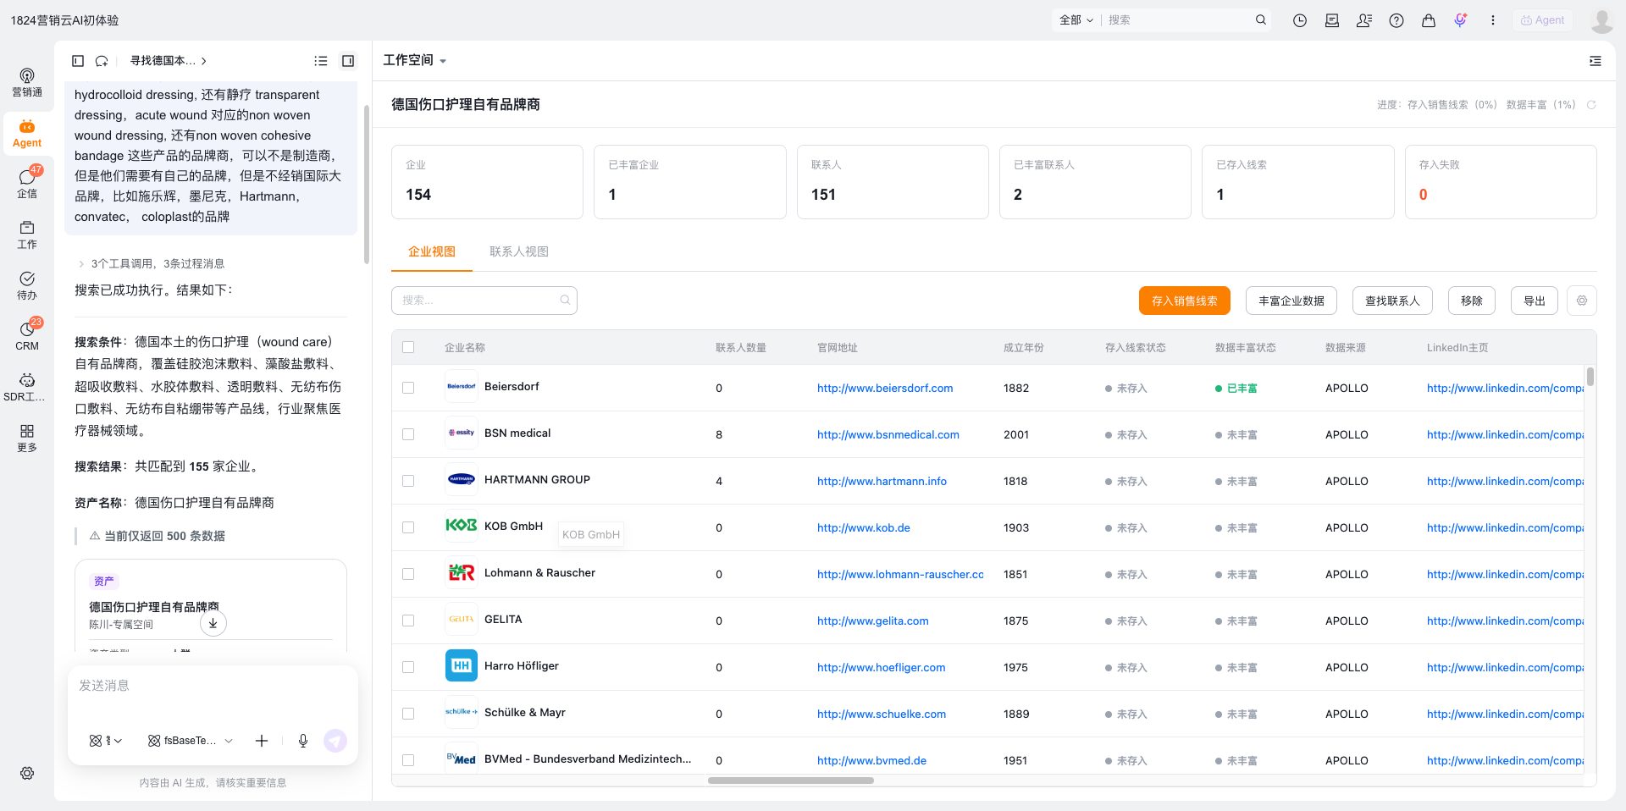Expand the 寻找德国本… conversation title
This screenshot has height=811, width=1626.
click(169, 61)
